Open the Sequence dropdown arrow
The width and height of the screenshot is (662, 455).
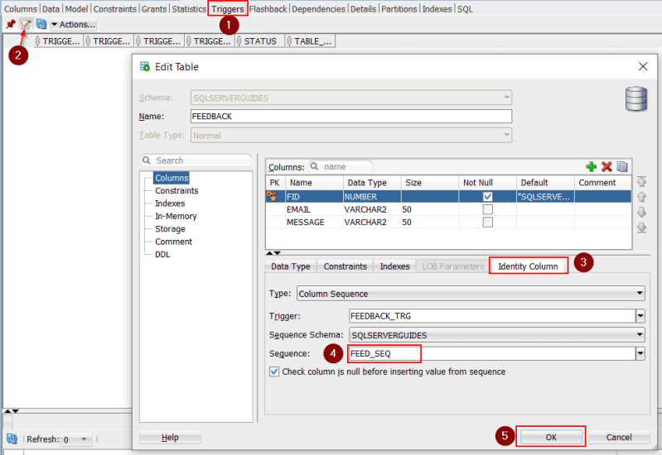click(640, 353)
